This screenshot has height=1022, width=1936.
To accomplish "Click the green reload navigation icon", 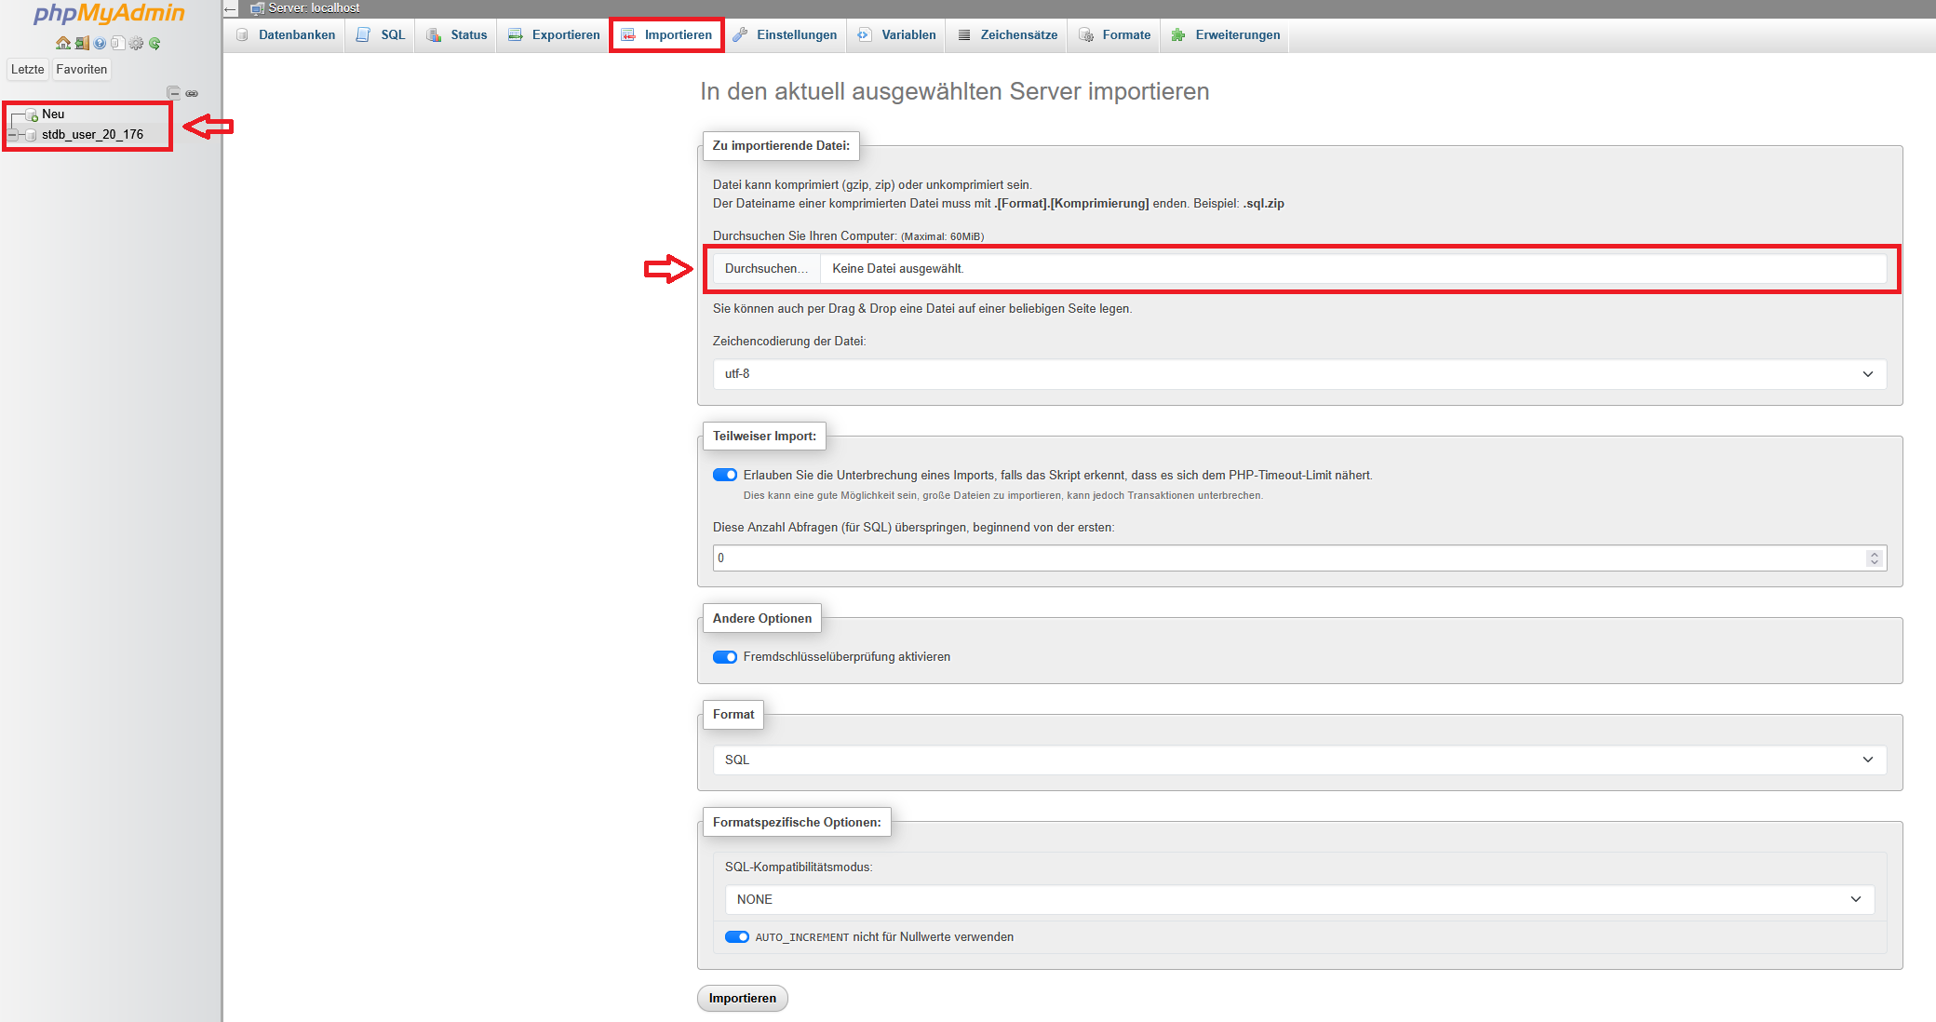I will point(155,43).
